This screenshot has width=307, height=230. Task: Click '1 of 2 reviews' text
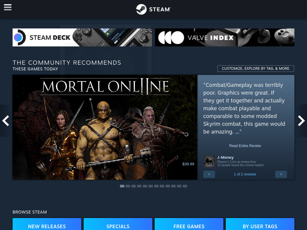point(245,174)
